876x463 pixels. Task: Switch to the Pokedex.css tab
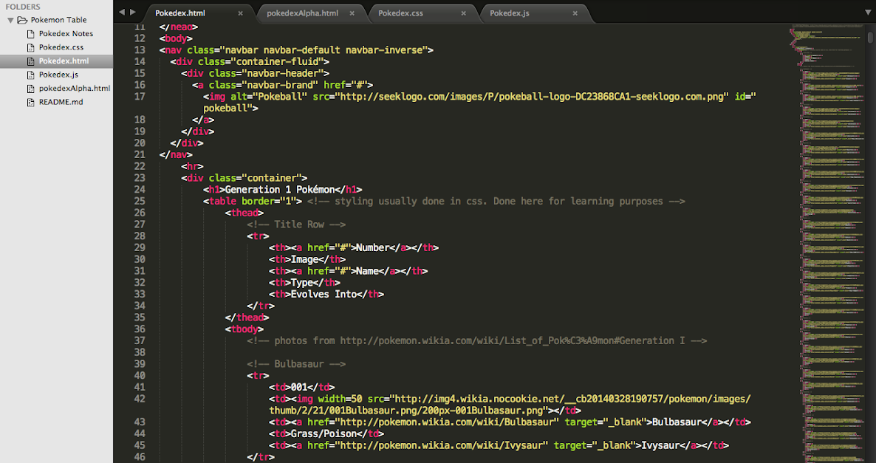pos(422,13)
